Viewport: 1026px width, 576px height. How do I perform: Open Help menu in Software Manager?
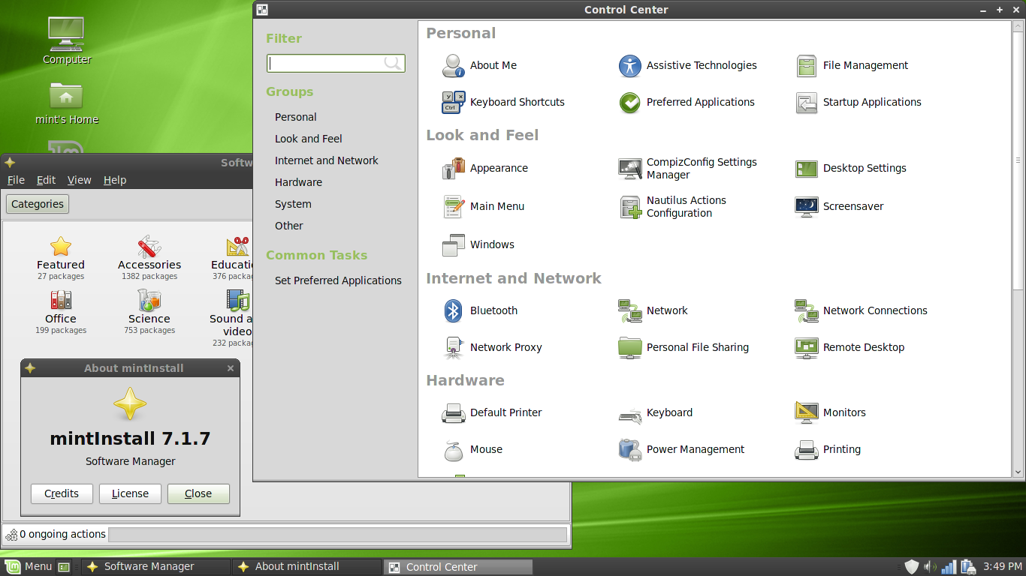coord(115,180)
